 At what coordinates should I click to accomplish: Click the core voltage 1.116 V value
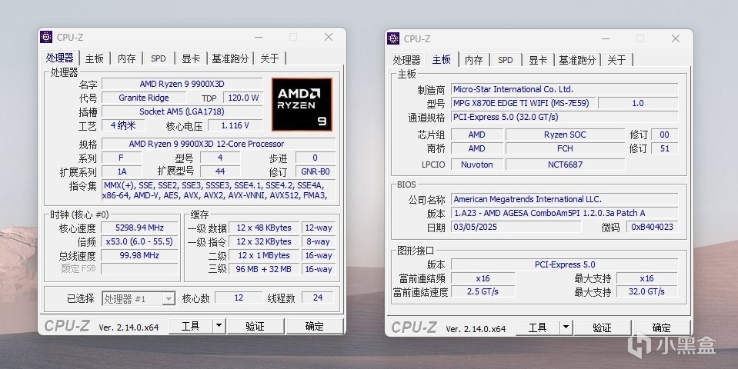235,125
